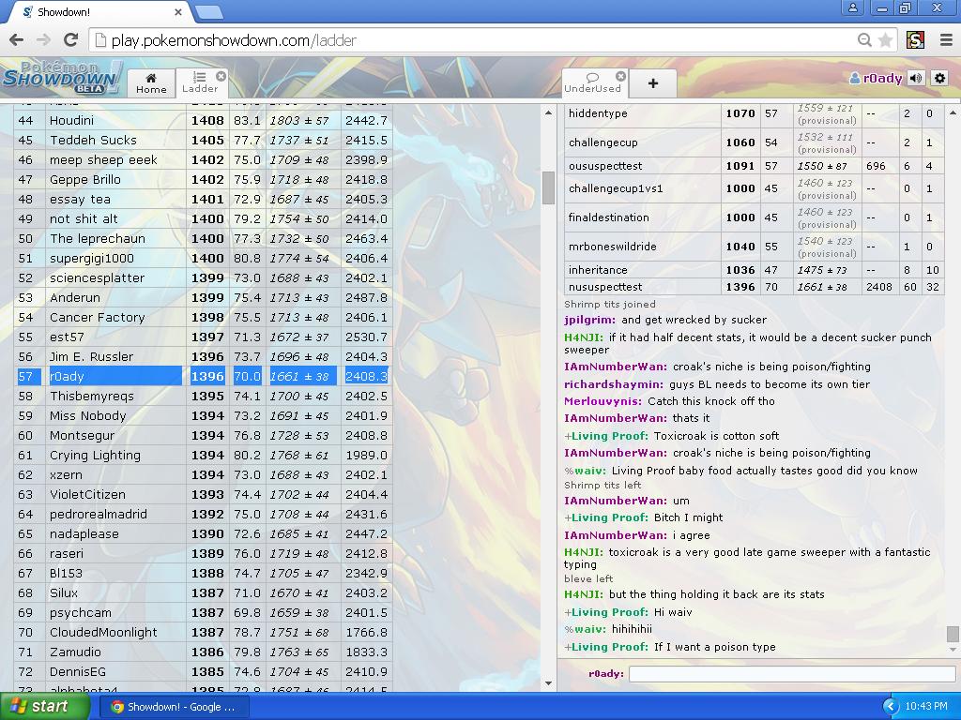Click the clock in the system tray
961x720 pixels.
tap(928, 708)
